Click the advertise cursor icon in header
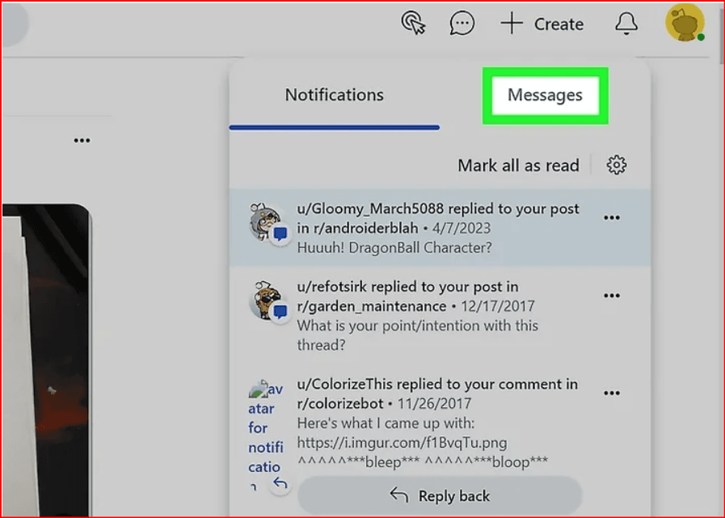 413,23
